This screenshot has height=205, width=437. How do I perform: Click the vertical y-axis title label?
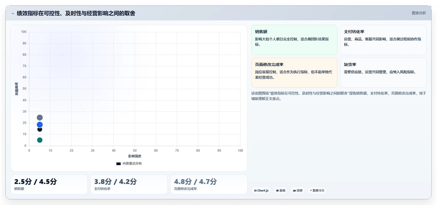click(16, 89)
